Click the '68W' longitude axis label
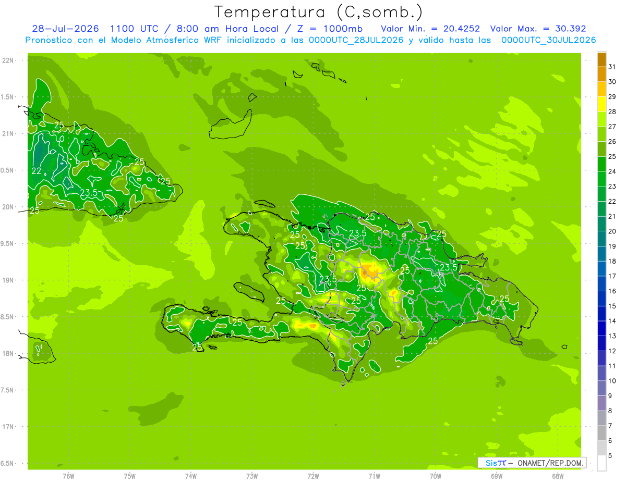The width and height of the screenshot is (626, 483). [558, 476]
